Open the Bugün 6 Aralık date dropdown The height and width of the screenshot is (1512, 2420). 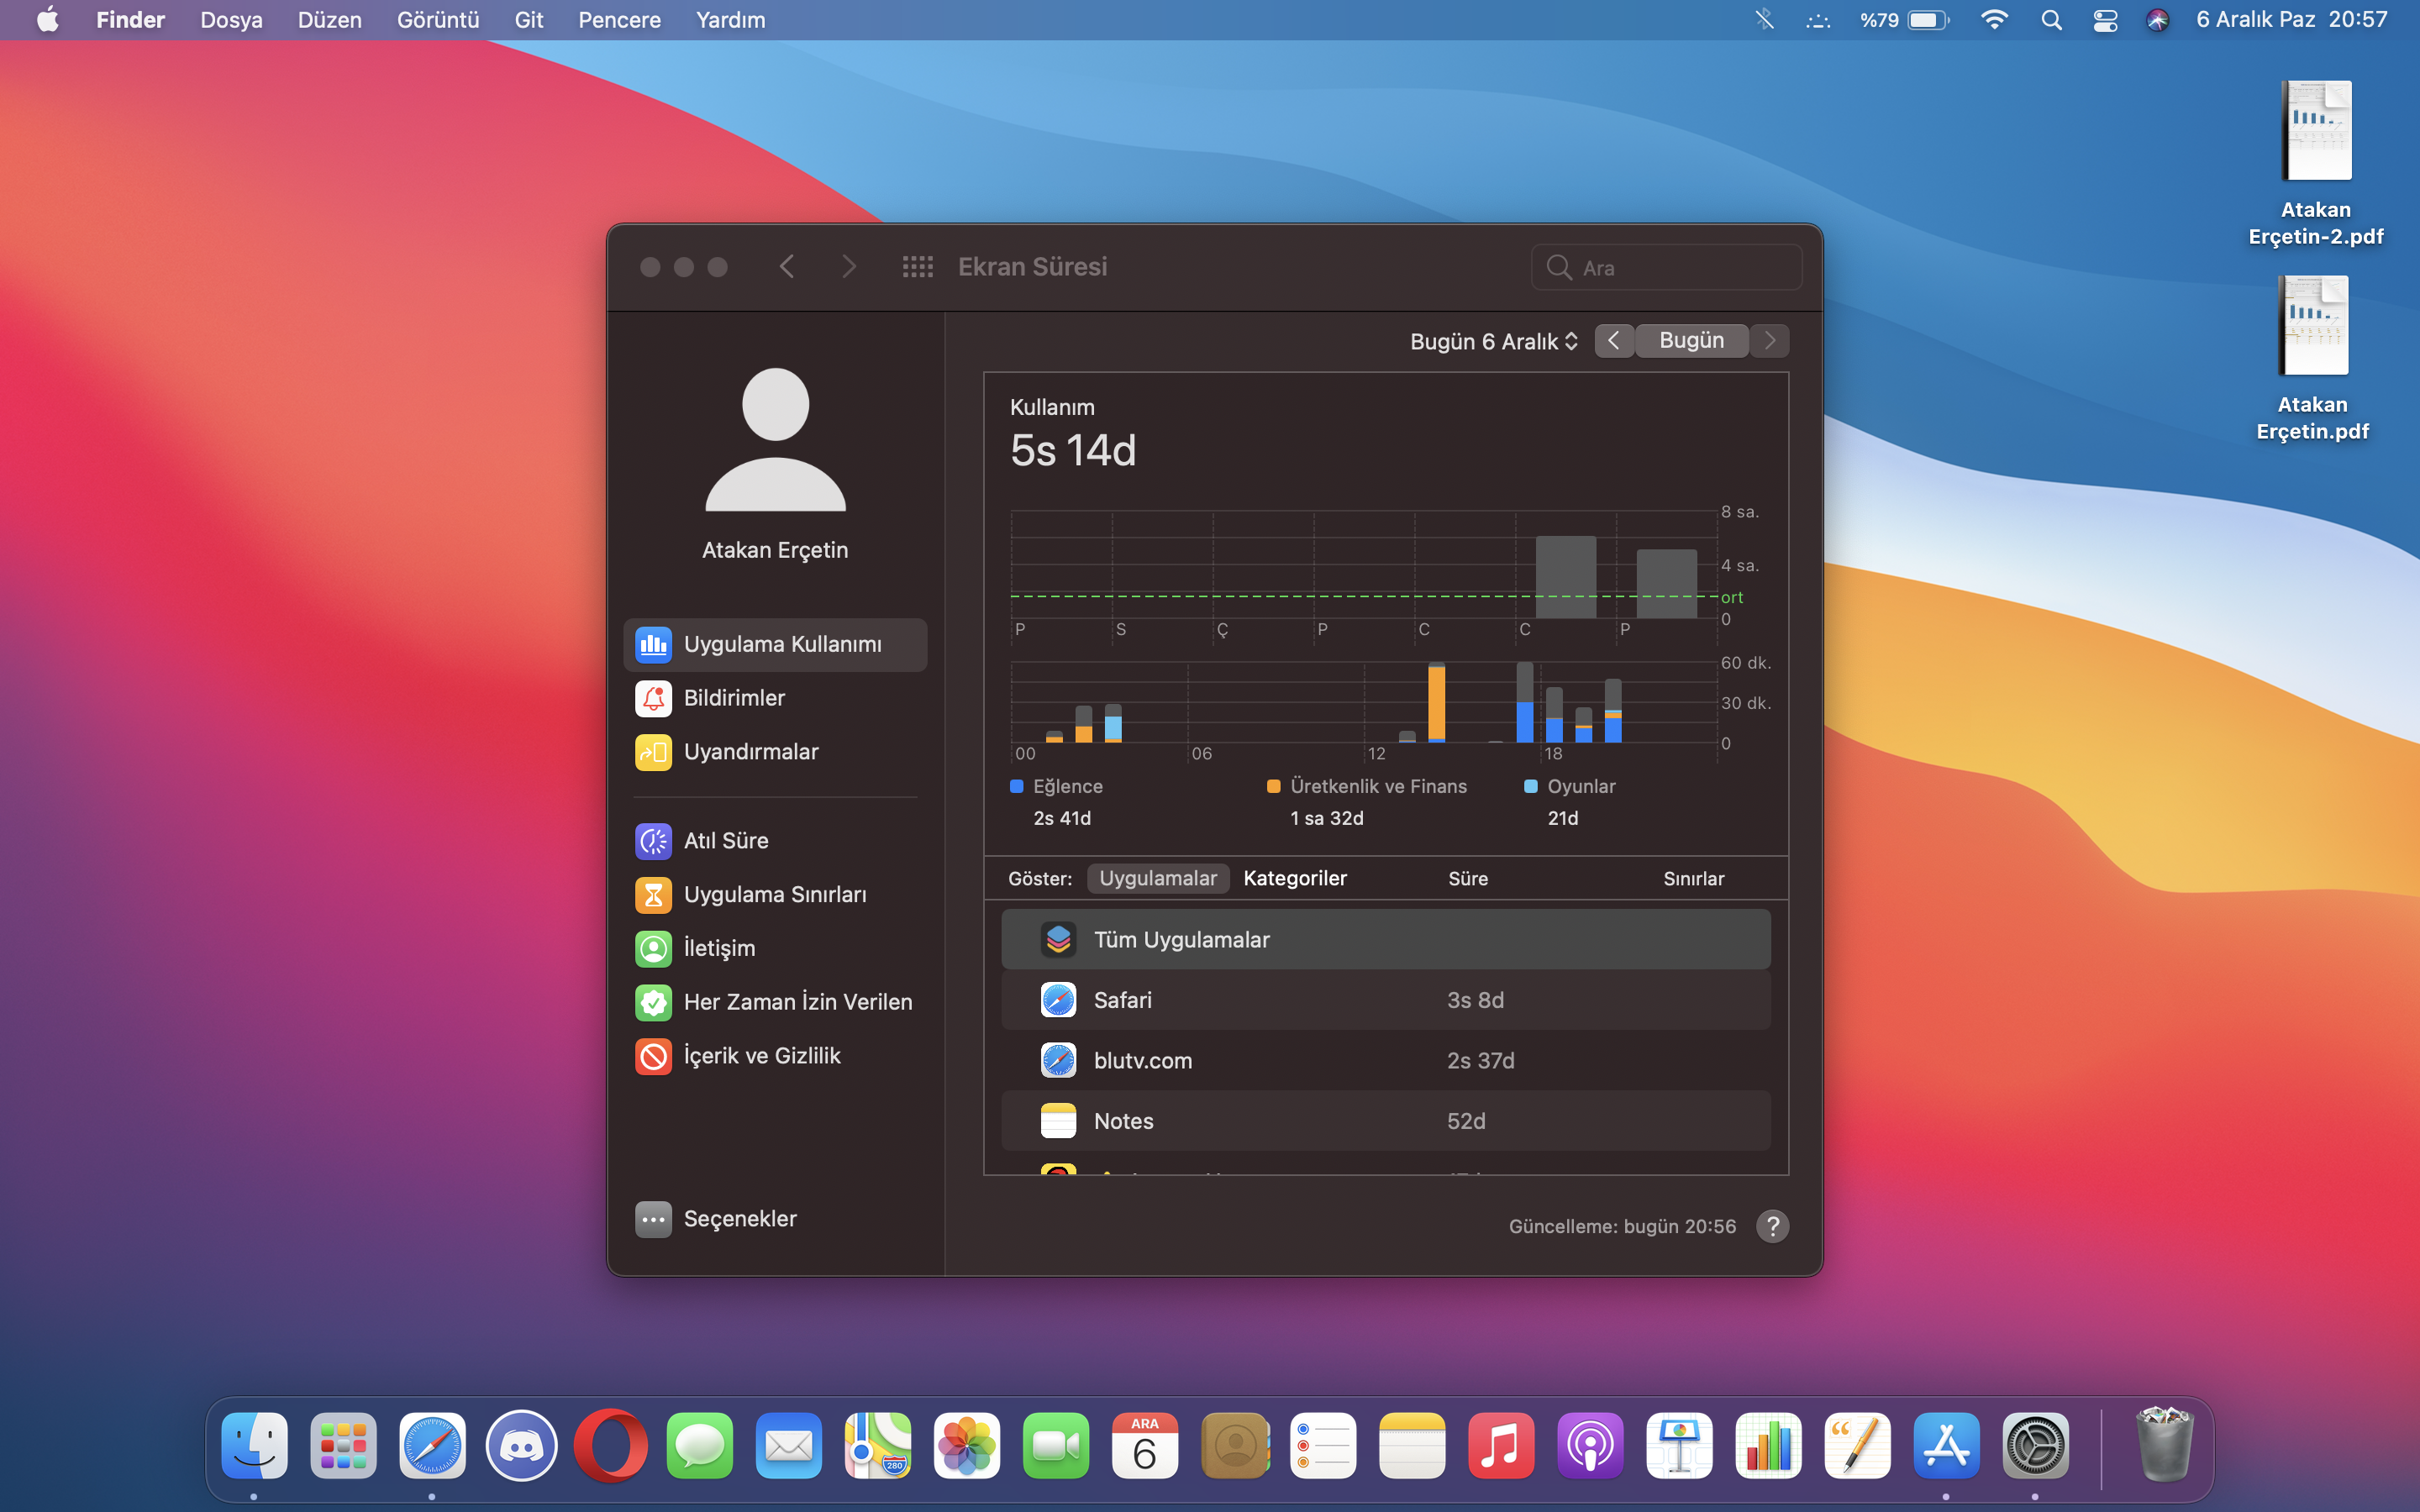coord(1494,341)
